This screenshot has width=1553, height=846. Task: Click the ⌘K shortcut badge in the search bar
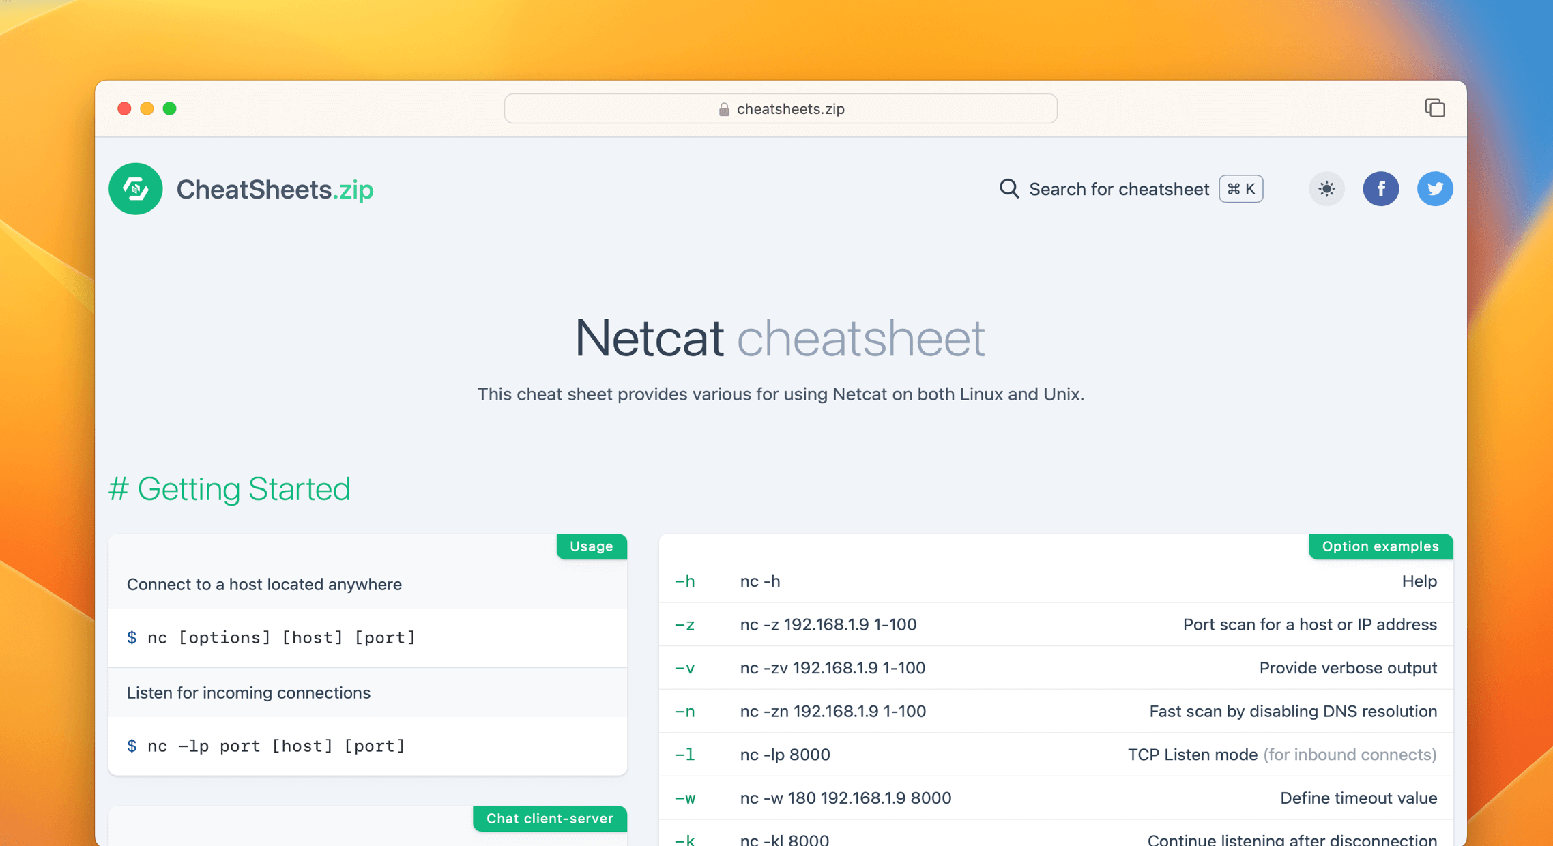pyautogui.click(x=1240, y=189)
